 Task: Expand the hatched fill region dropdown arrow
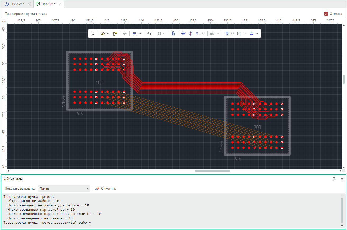[x=232, y=34]
